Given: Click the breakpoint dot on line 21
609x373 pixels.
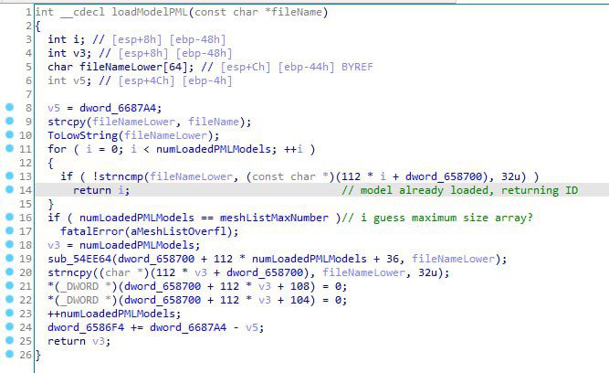Looking at the screenshot, I should 10,285.
